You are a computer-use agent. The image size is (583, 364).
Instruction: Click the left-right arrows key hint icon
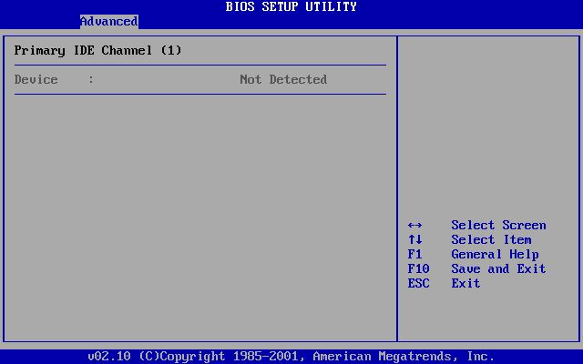click(415, 226)
